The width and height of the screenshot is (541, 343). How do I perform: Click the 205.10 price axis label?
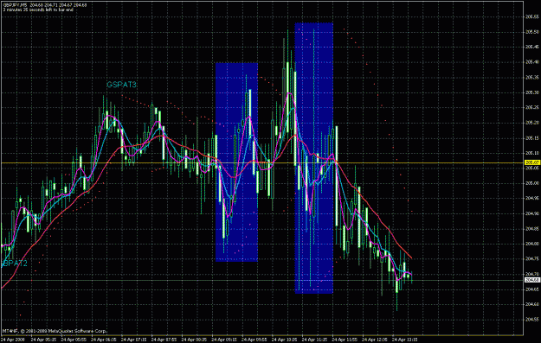531,153
